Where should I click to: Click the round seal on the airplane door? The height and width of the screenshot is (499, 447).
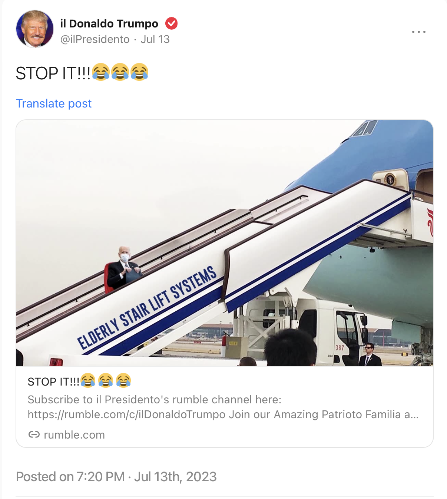pos(390,180)
